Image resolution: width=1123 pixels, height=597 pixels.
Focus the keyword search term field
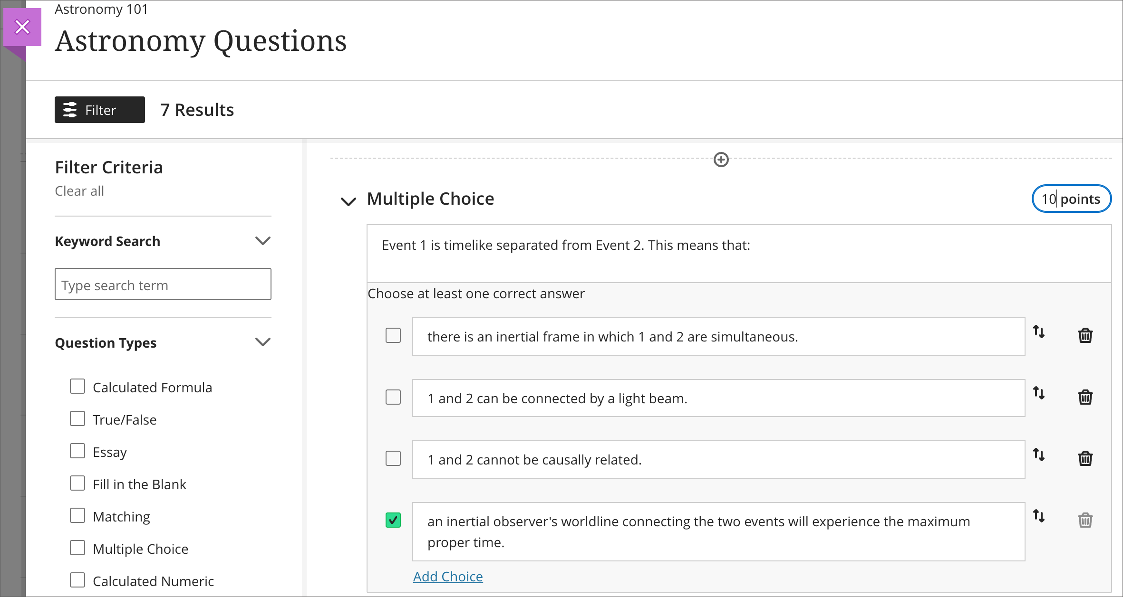[x=163, y=284]
